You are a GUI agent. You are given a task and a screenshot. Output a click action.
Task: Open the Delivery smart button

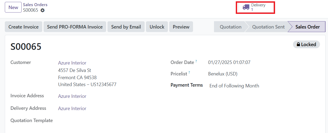(255, 7)
